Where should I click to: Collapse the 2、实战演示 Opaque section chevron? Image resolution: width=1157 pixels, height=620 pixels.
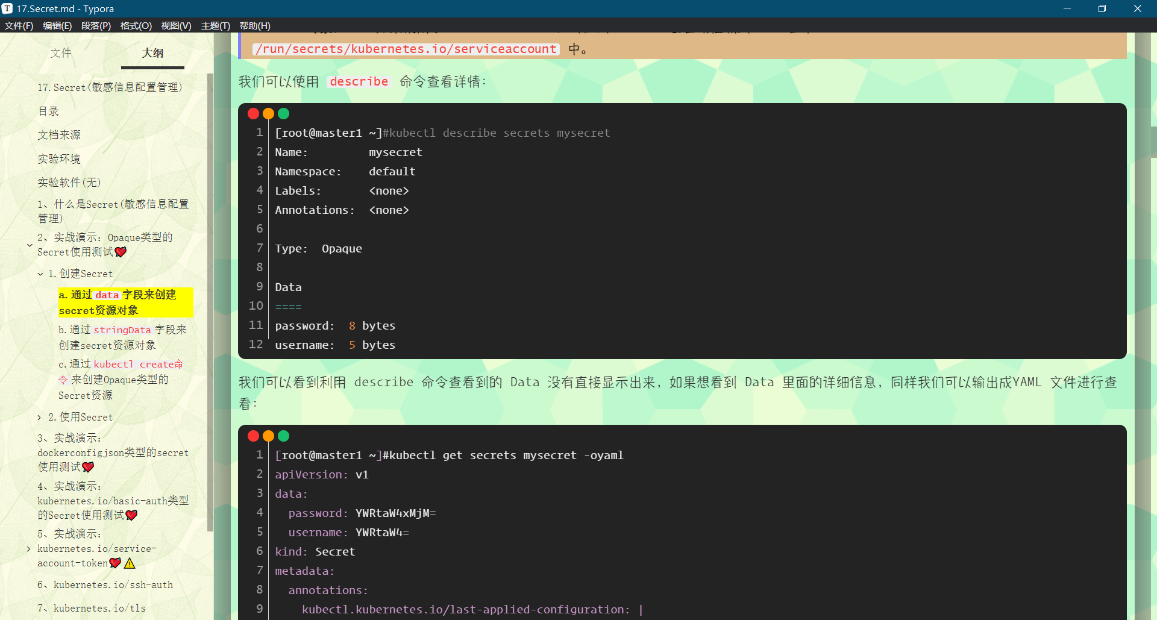30,245
